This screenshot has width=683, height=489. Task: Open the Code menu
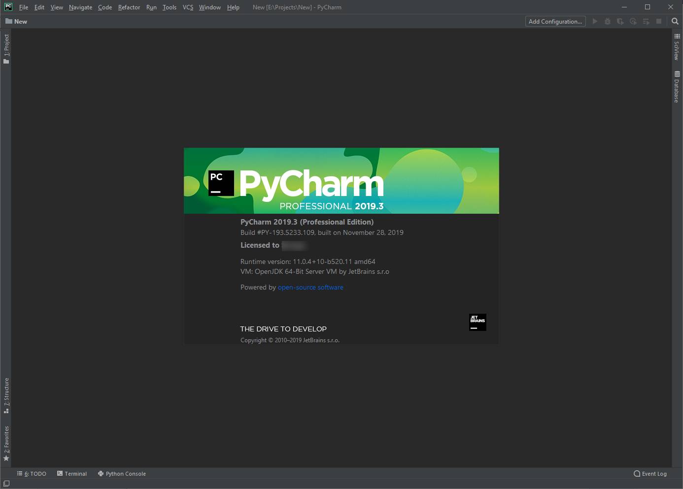click(105, 7)
